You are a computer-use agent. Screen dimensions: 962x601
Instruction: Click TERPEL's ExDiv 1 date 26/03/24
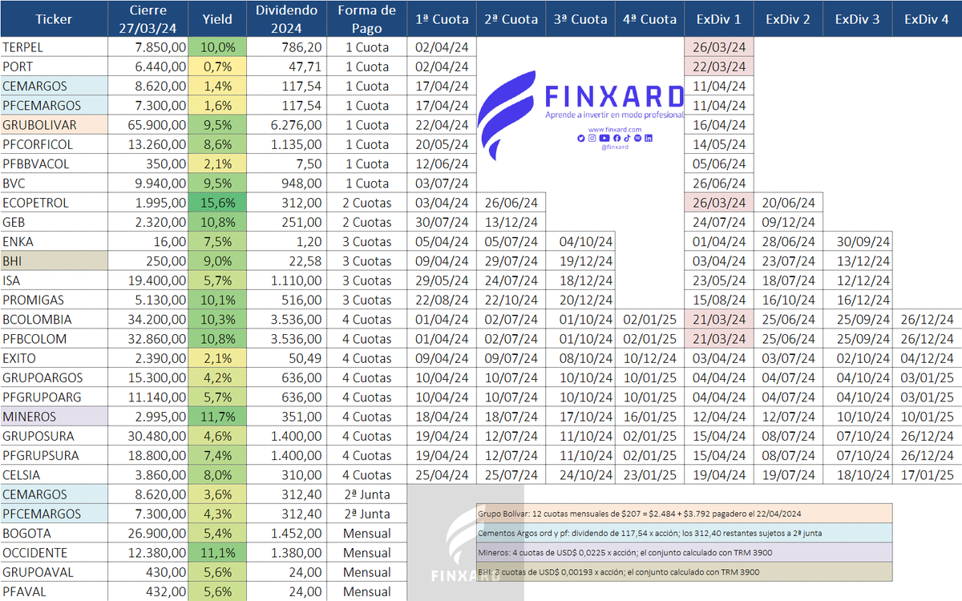719,47
